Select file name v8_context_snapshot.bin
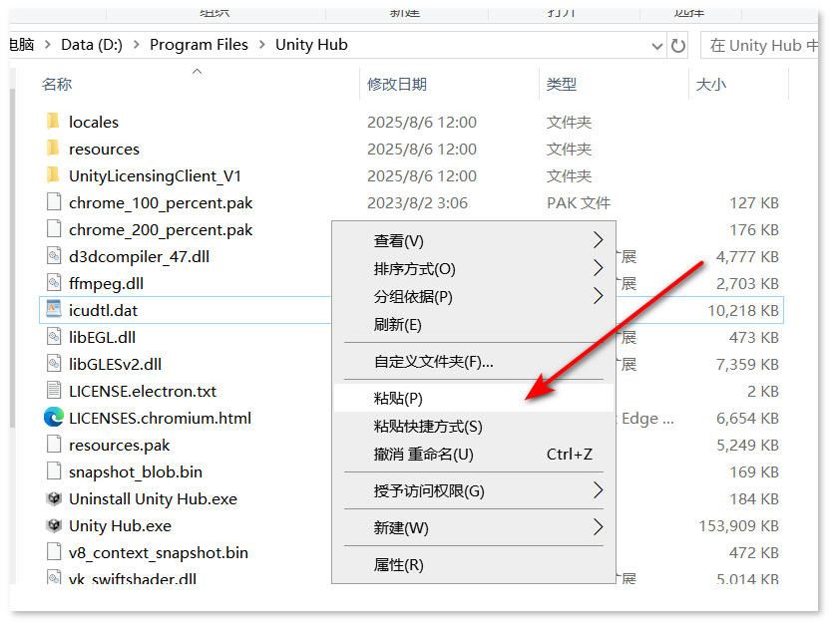Image resolution: width=829 pixels, height=622 pixels. (x=159, y=553)
